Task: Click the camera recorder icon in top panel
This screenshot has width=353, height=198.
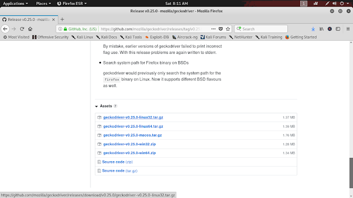Action: 315,3
